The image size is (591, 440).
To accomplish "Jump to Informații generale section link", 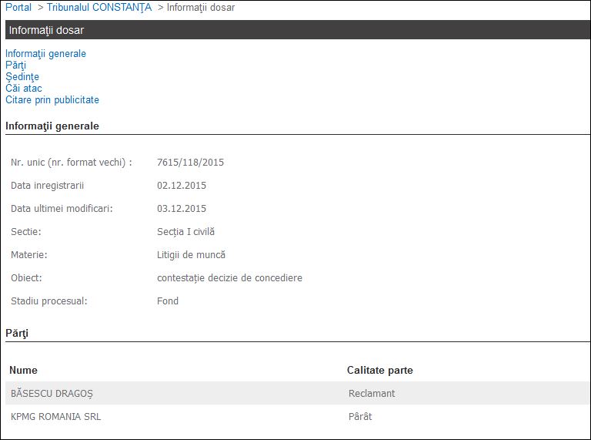I will pos(45,54).
